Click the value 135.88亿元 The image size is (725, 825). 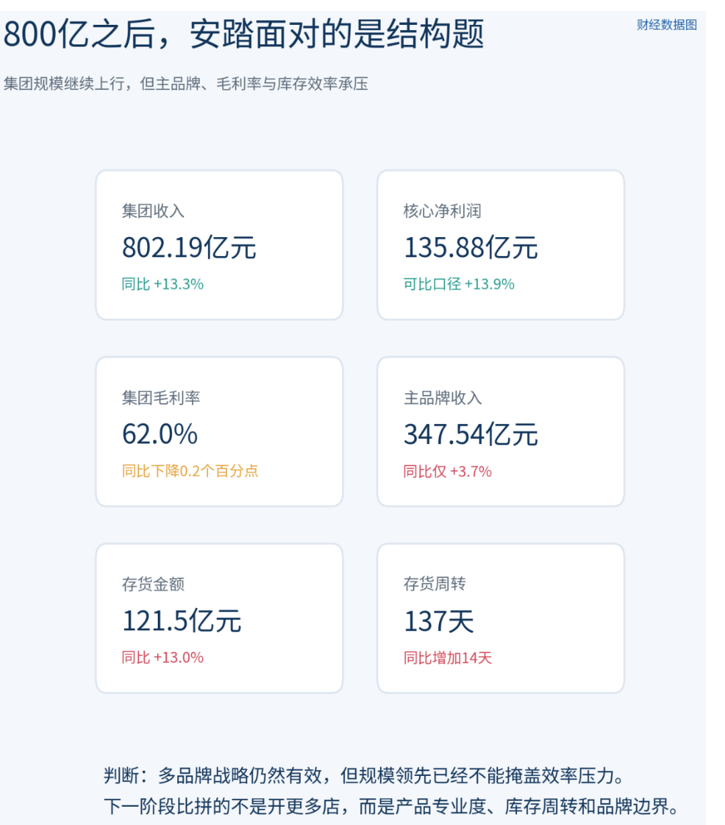tap(471, 248)
